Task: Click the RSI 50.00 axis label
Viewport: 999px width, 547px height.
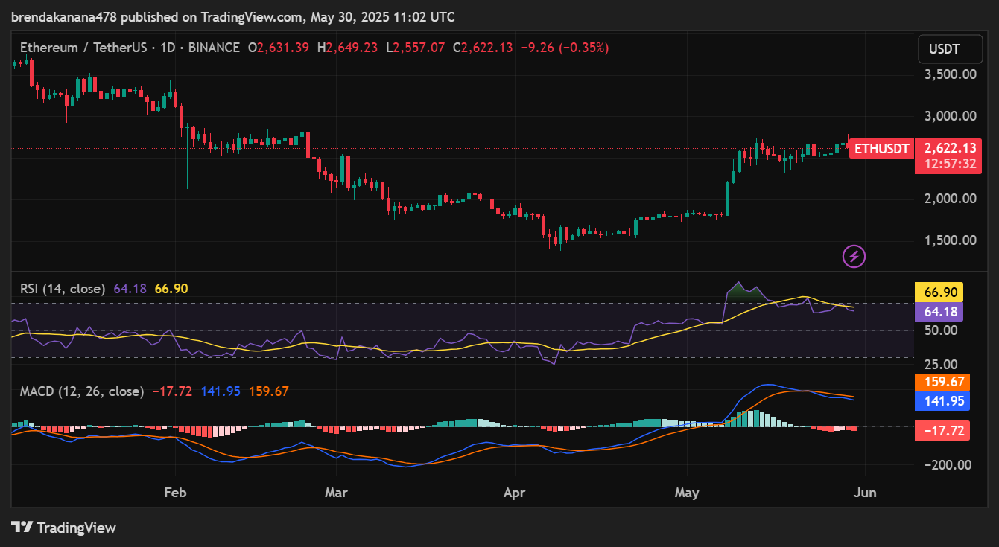Action: pyautogui.click(x=940, y=330)
